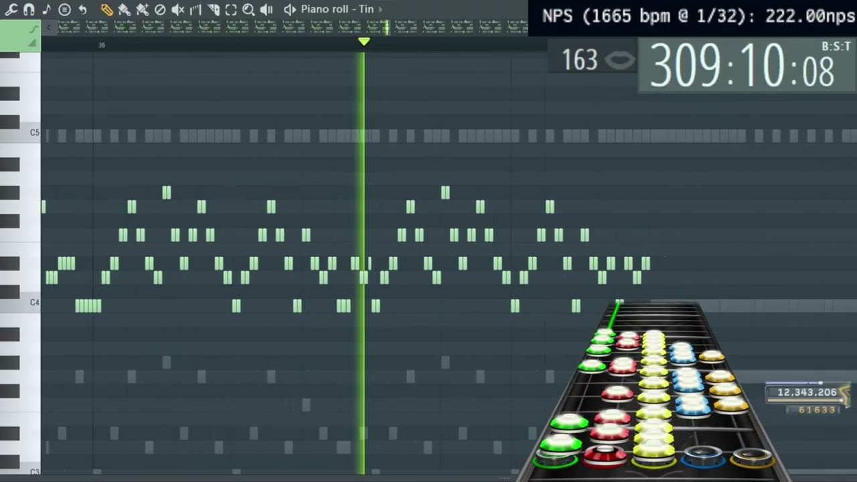The image size is (857, 482).
Task: Select the Paint brush tool with plus sign
Action: tap(142, 9)
